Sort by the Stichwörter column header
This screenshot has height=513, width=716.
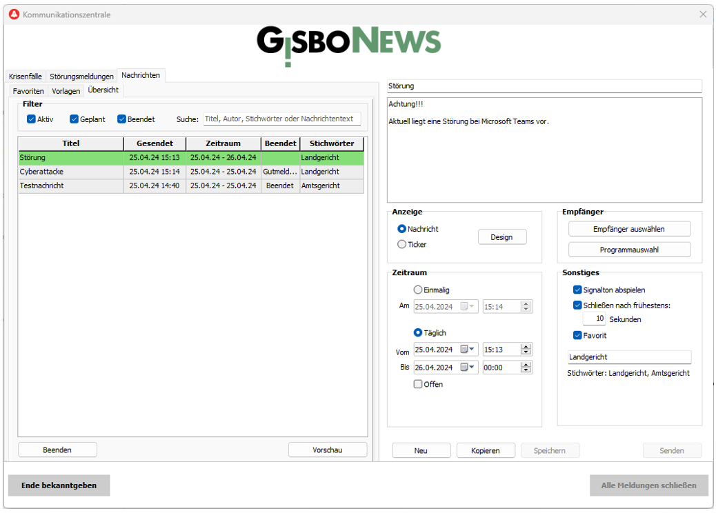[x=332, y=143]
